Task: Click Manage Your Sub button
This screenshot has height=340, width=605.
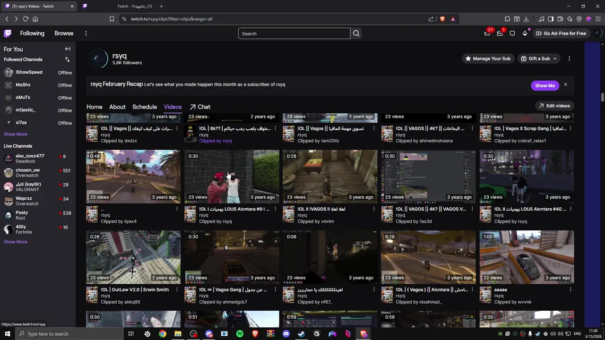Action: click(x=487, y=59)
